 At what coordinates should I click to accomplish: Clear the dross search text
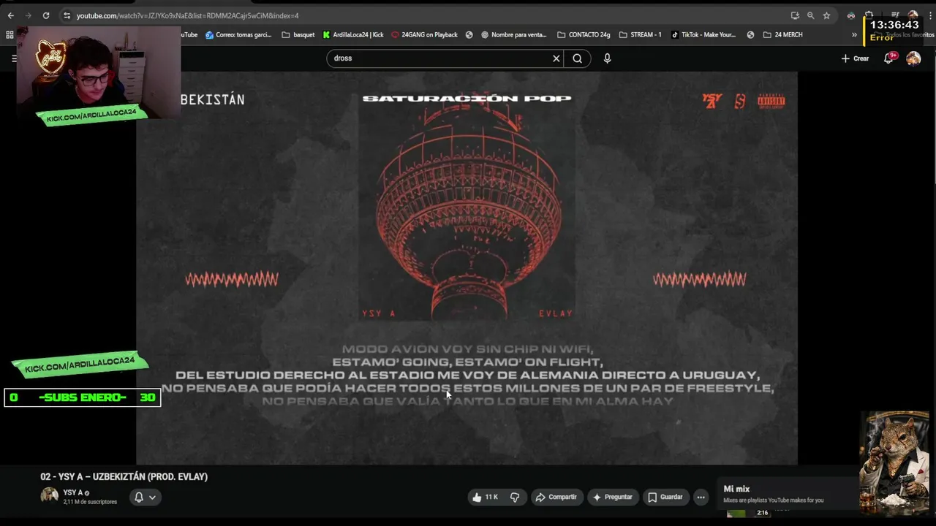556,58
